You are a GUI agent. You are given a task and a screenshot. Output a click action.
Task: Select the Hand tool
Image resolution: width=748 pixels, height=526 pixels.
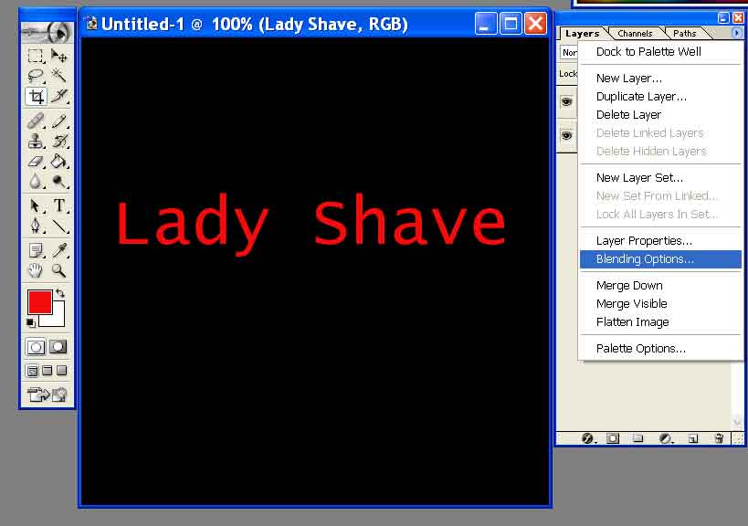click(36, 270)
